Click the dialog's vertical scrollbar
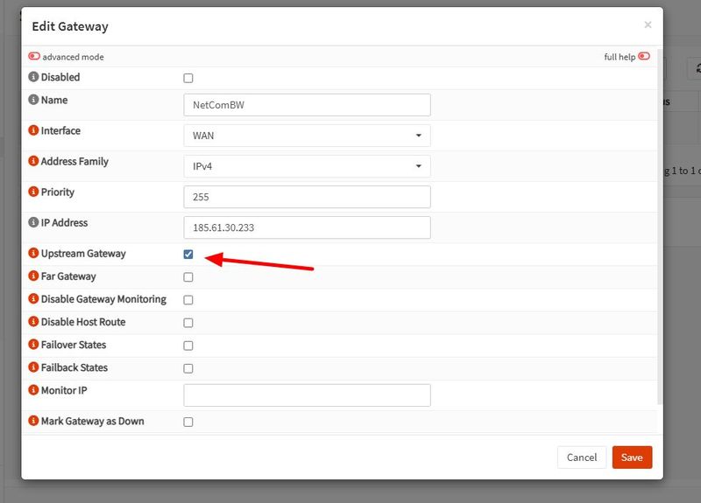The width and height of the screenshot is (701, 503). click(661, 227)
